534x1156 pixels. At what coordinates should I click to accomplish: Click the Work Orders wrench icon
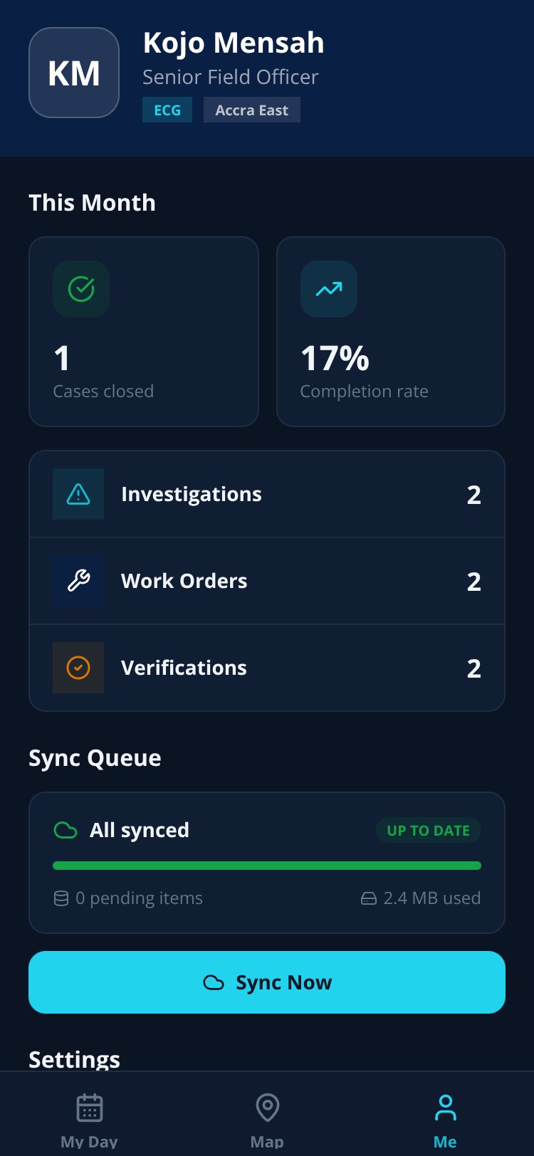coord(78,581)
